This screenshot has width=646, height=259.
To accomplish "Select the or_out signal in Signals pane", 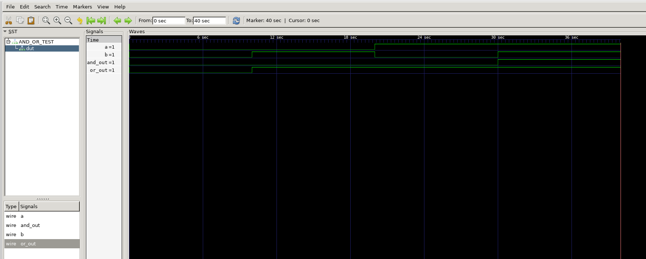I will click(102, 70).
